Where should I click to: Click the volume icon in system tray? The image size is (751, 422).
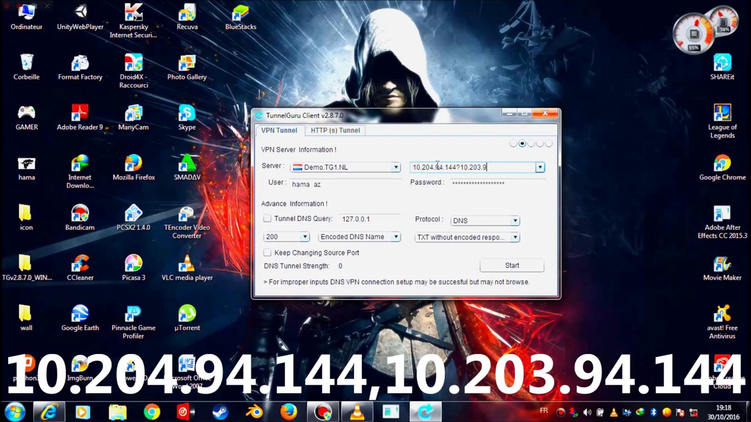pyautogui.click(x=587, y=413)
